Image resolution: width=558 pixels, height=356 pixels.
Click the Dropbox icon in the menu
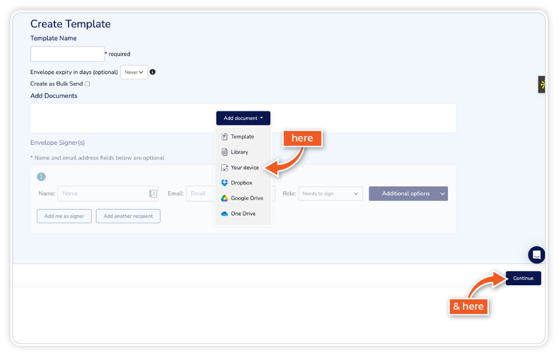225,183
